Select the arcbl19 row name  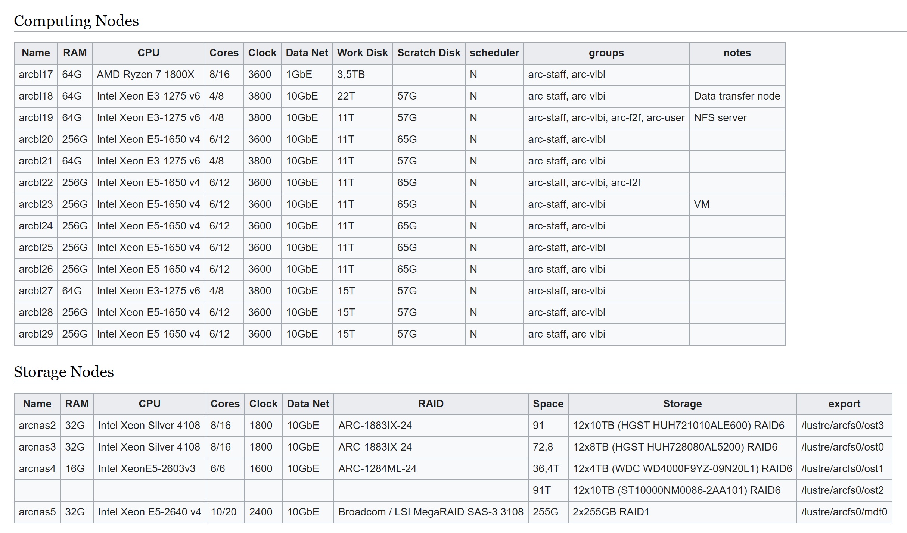36,118
